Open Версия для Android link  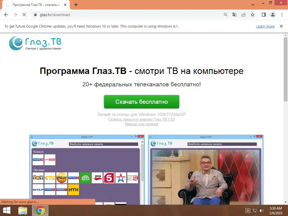(x=141, y=124)
